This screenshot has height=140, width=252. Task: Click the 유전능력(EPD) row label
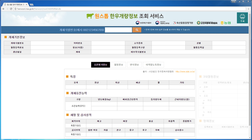pos(79,106)
